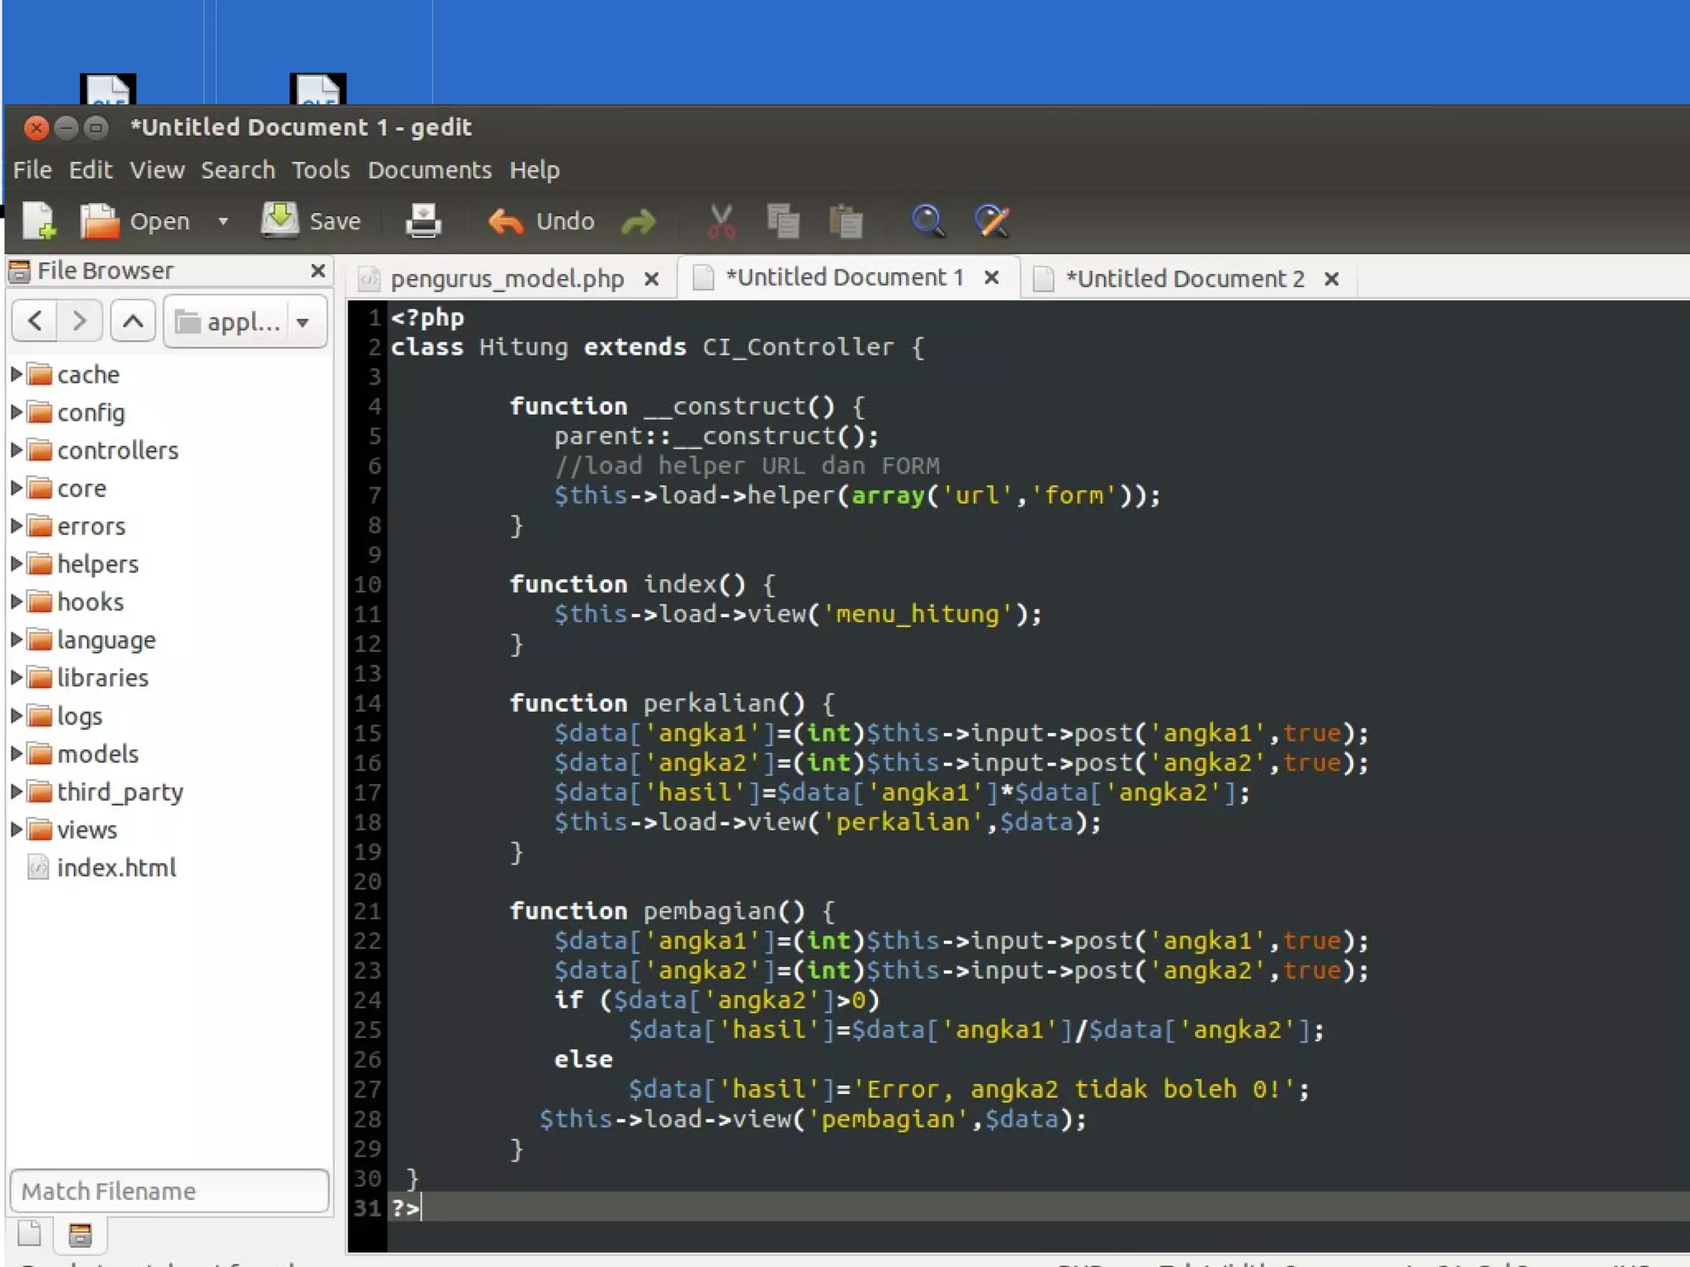Click the Redo green arrow icon
The height and width of the screenshot is (1267, 1690).
pyautogui.click(x=638, y=222)
